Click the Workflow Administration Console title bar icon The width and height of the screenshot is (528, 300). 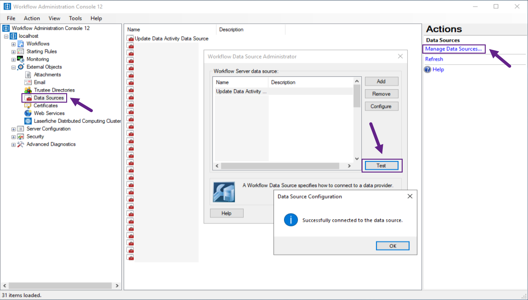coord(7,6)
